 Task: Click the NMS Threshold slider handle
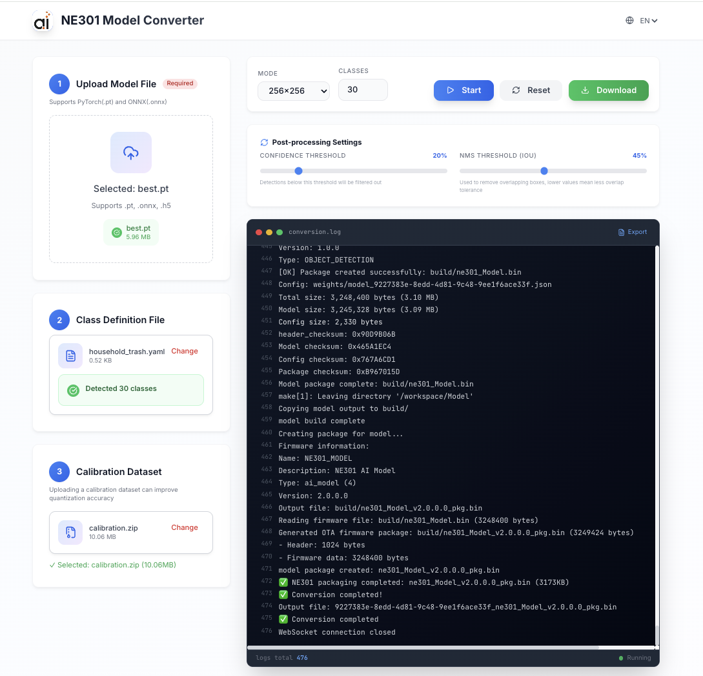544,171
